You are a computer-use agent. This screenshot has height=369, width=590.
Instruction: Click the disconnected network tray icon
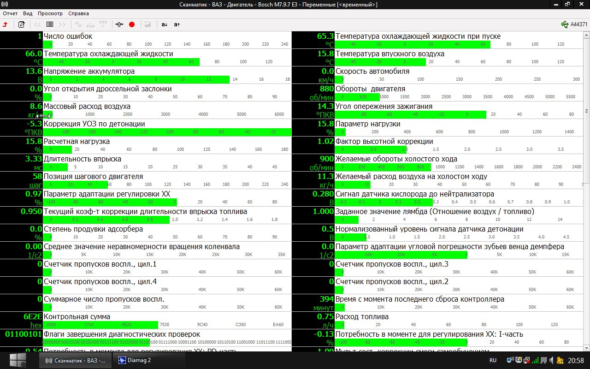pos(527,360)
